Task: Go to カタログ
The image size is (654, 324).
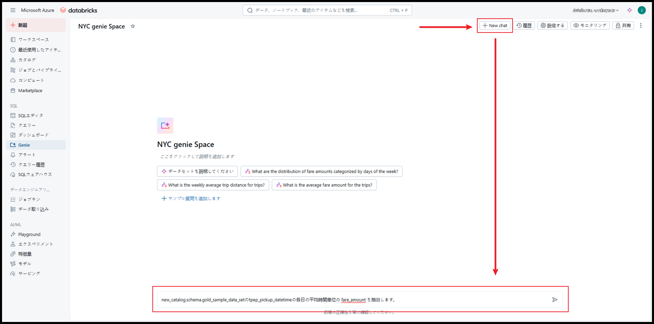Action: (x=36, y=60)
